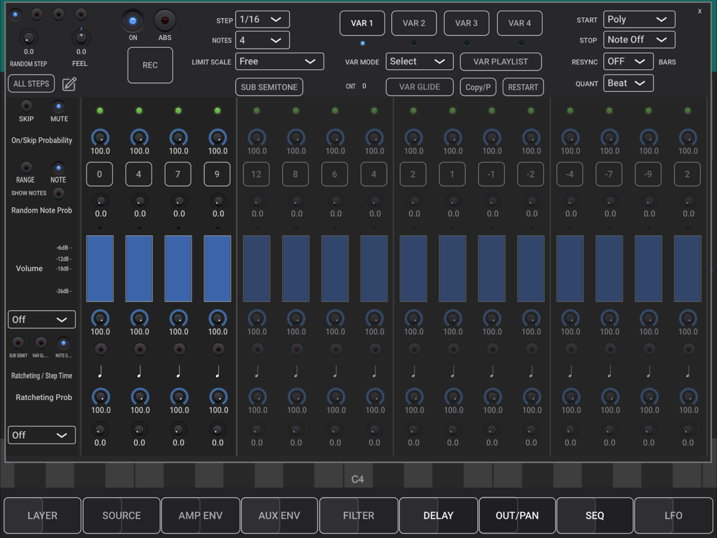717x538 pixels.
Task: Go to the LFO tab
Action: (673, 516)
